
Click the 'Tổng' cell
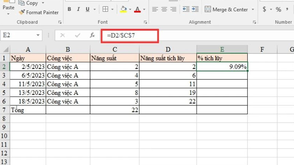[28, 110]
